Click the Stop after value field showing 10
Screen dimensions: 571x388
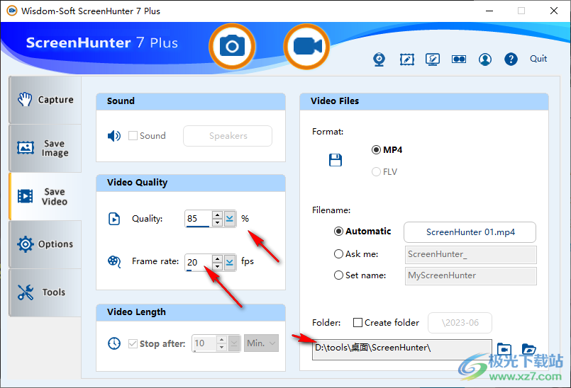(204, 343)
